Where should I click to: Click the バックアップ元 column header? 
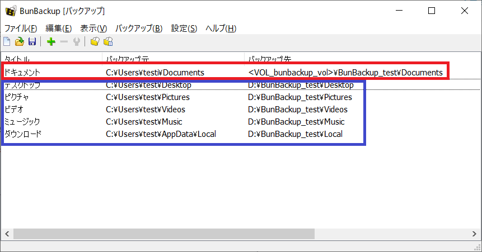click(173, 58)
